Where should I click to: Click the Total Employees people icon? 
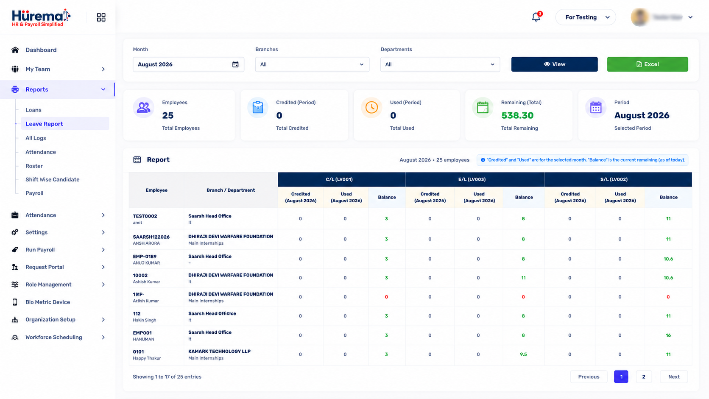(144, 108)
